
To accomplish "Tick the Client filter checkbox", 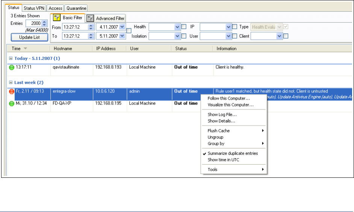I will (x=286, y=36).
